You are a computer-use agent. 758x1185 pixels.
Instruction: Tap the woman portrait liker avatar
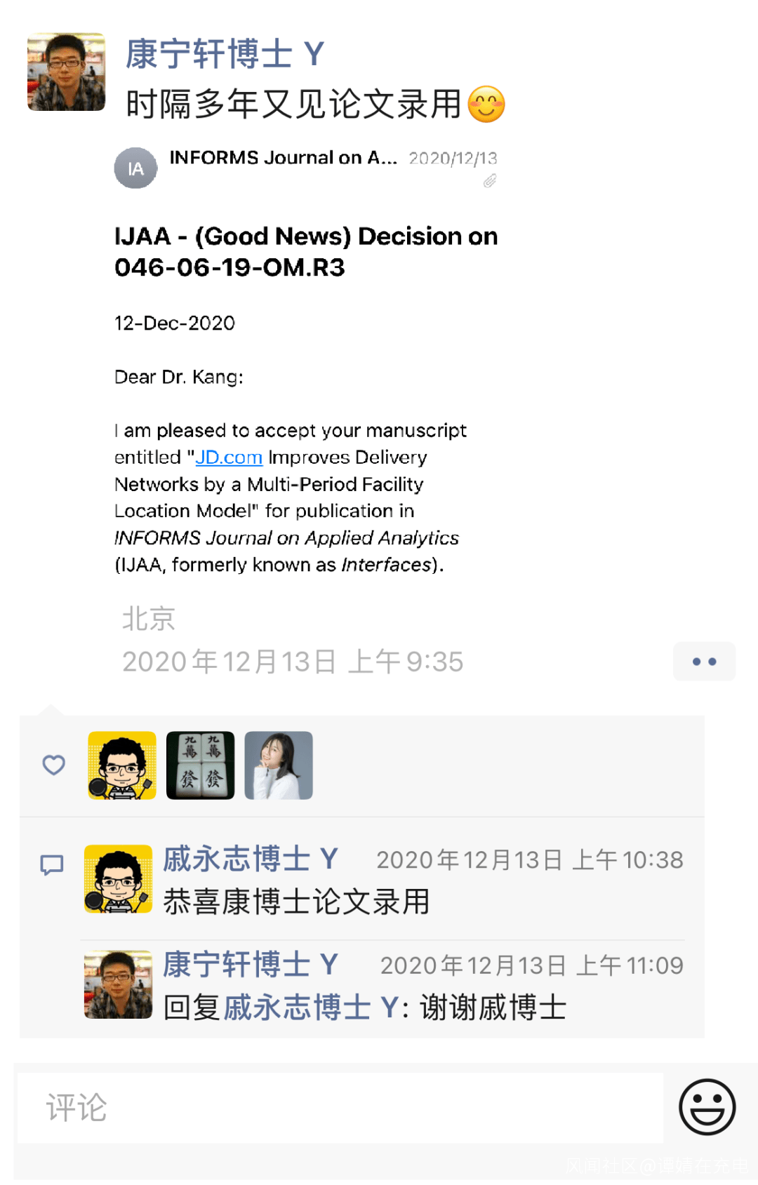pyautogui.click(x=279, y=765)
